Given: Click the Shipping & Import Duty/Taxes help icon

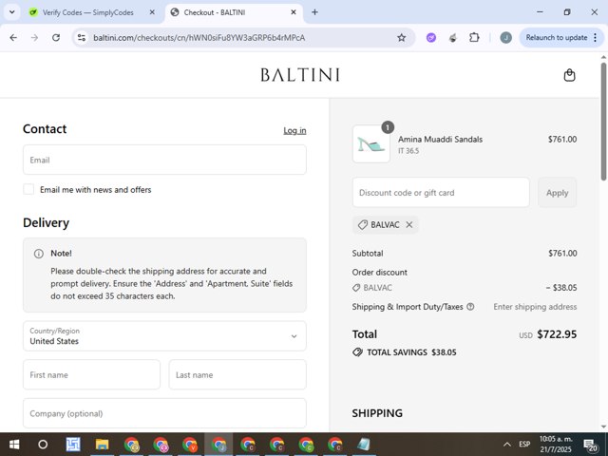Looking at the screenshot, I should click(x=470, y=307).
